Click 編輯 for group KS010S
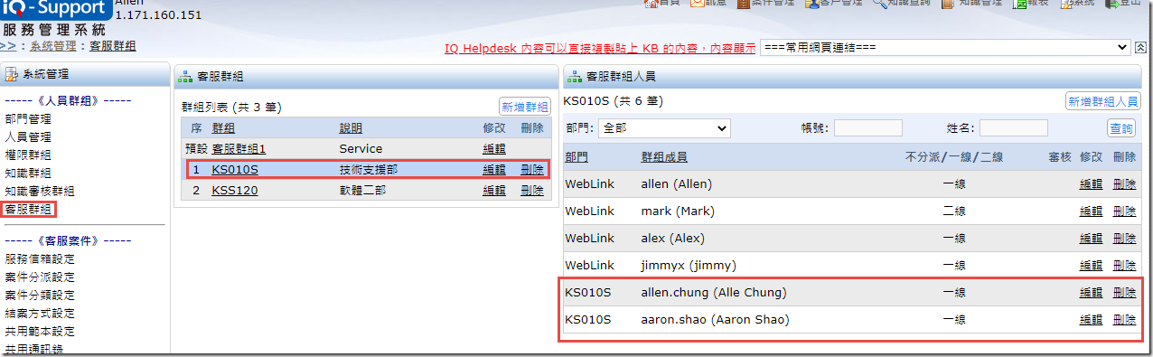The width and height of the screenshot is (1153, 357). point(494,169)
